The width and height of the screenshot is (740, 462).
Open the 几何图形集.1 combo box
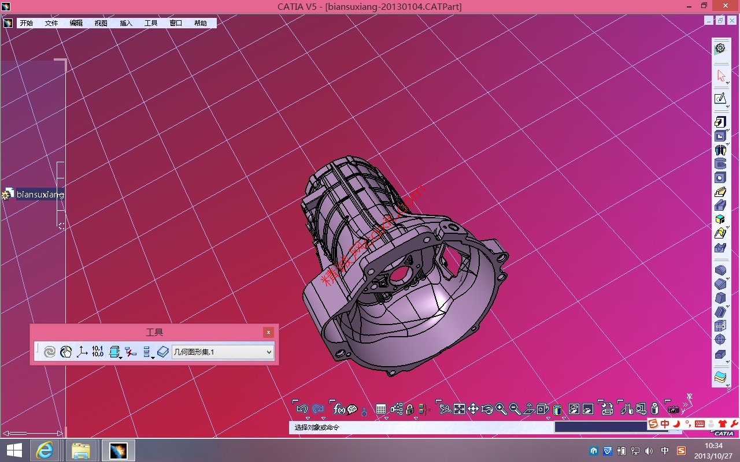pos(223,352)
